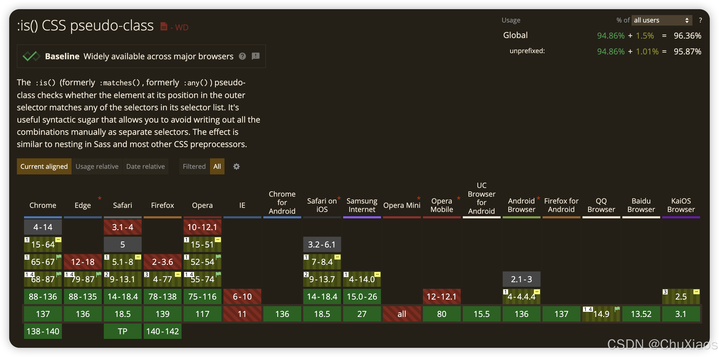Click the Baseline feedback speech bubble icon

255,56
